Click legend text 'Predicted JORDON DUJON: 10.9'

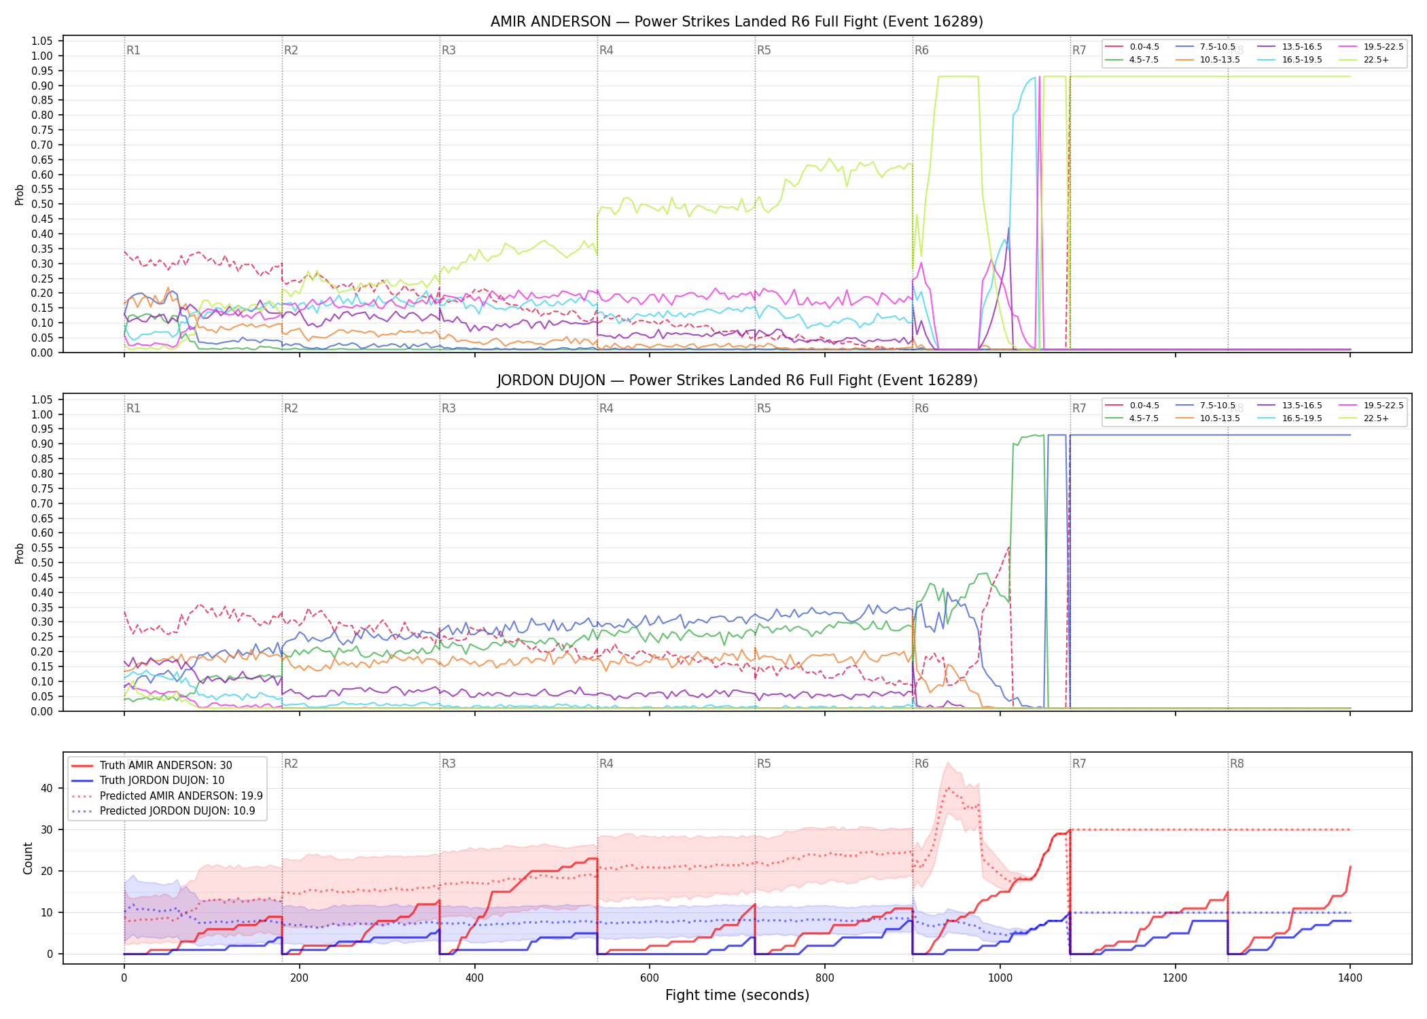click(177, 811)
